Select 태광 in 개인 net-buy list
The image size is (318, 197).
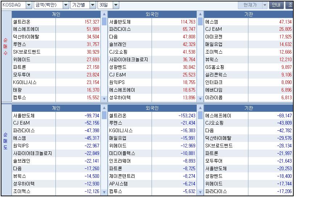(17, 90)
